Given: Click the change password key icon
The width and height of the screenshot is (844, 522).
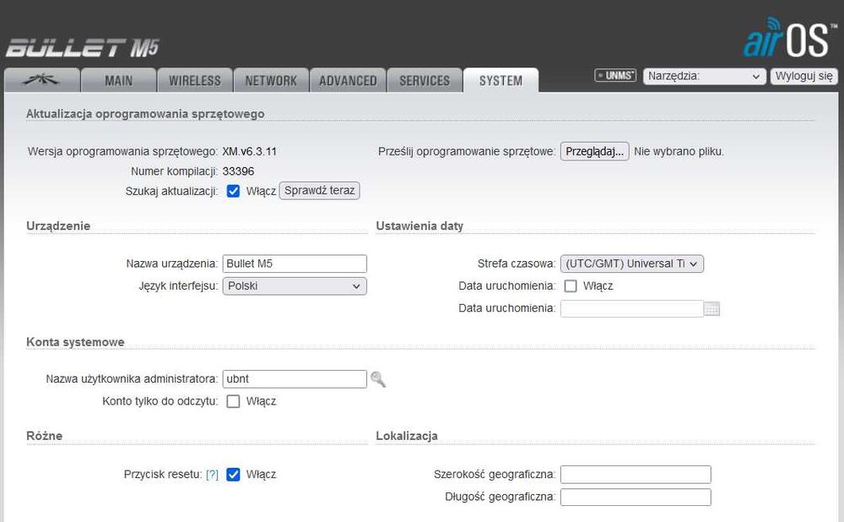Looking at the screenshot, I should click(378, 379).
